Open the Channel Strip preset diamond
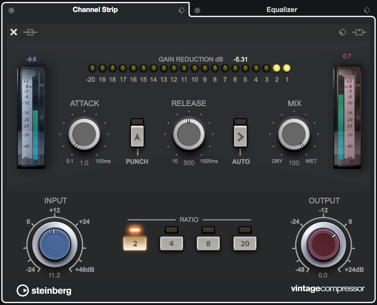The image size is (377, 305). pos(182,10)
